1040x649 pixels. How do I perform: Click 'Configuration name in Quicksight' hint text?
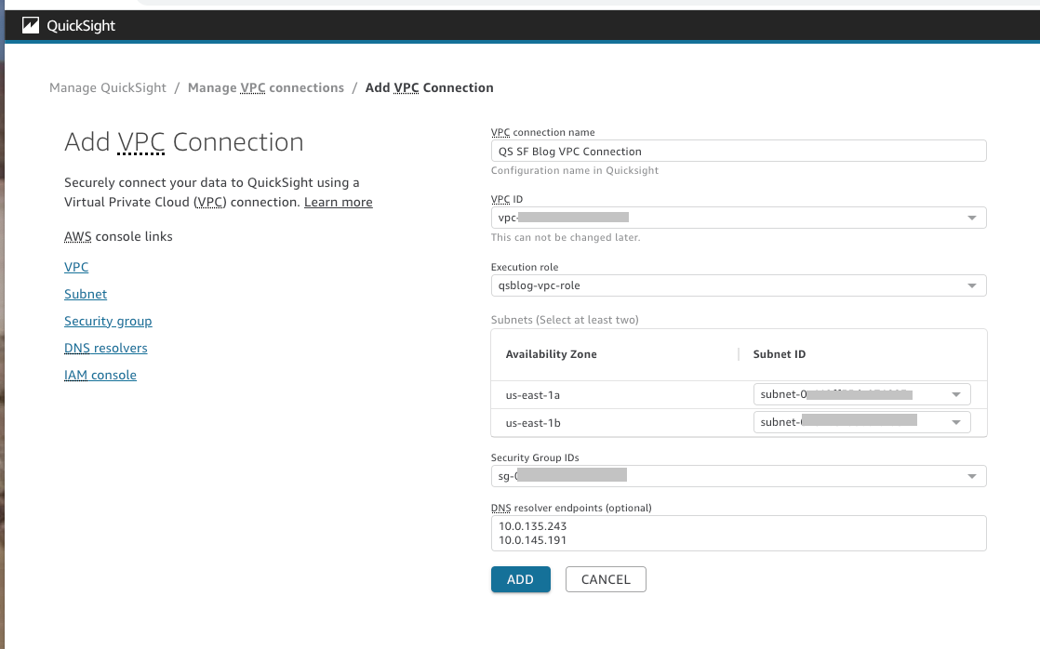(x=574, y=170)
